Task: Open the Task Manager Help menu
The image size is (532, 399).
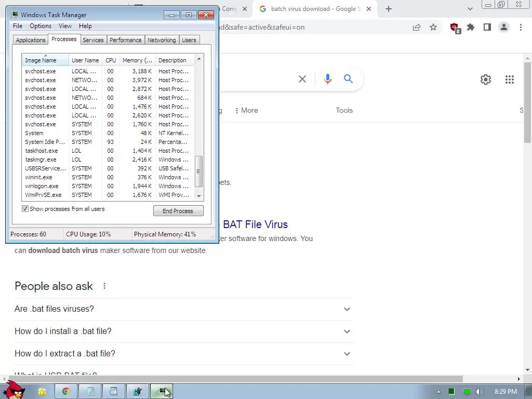Action: click(85, 26)
